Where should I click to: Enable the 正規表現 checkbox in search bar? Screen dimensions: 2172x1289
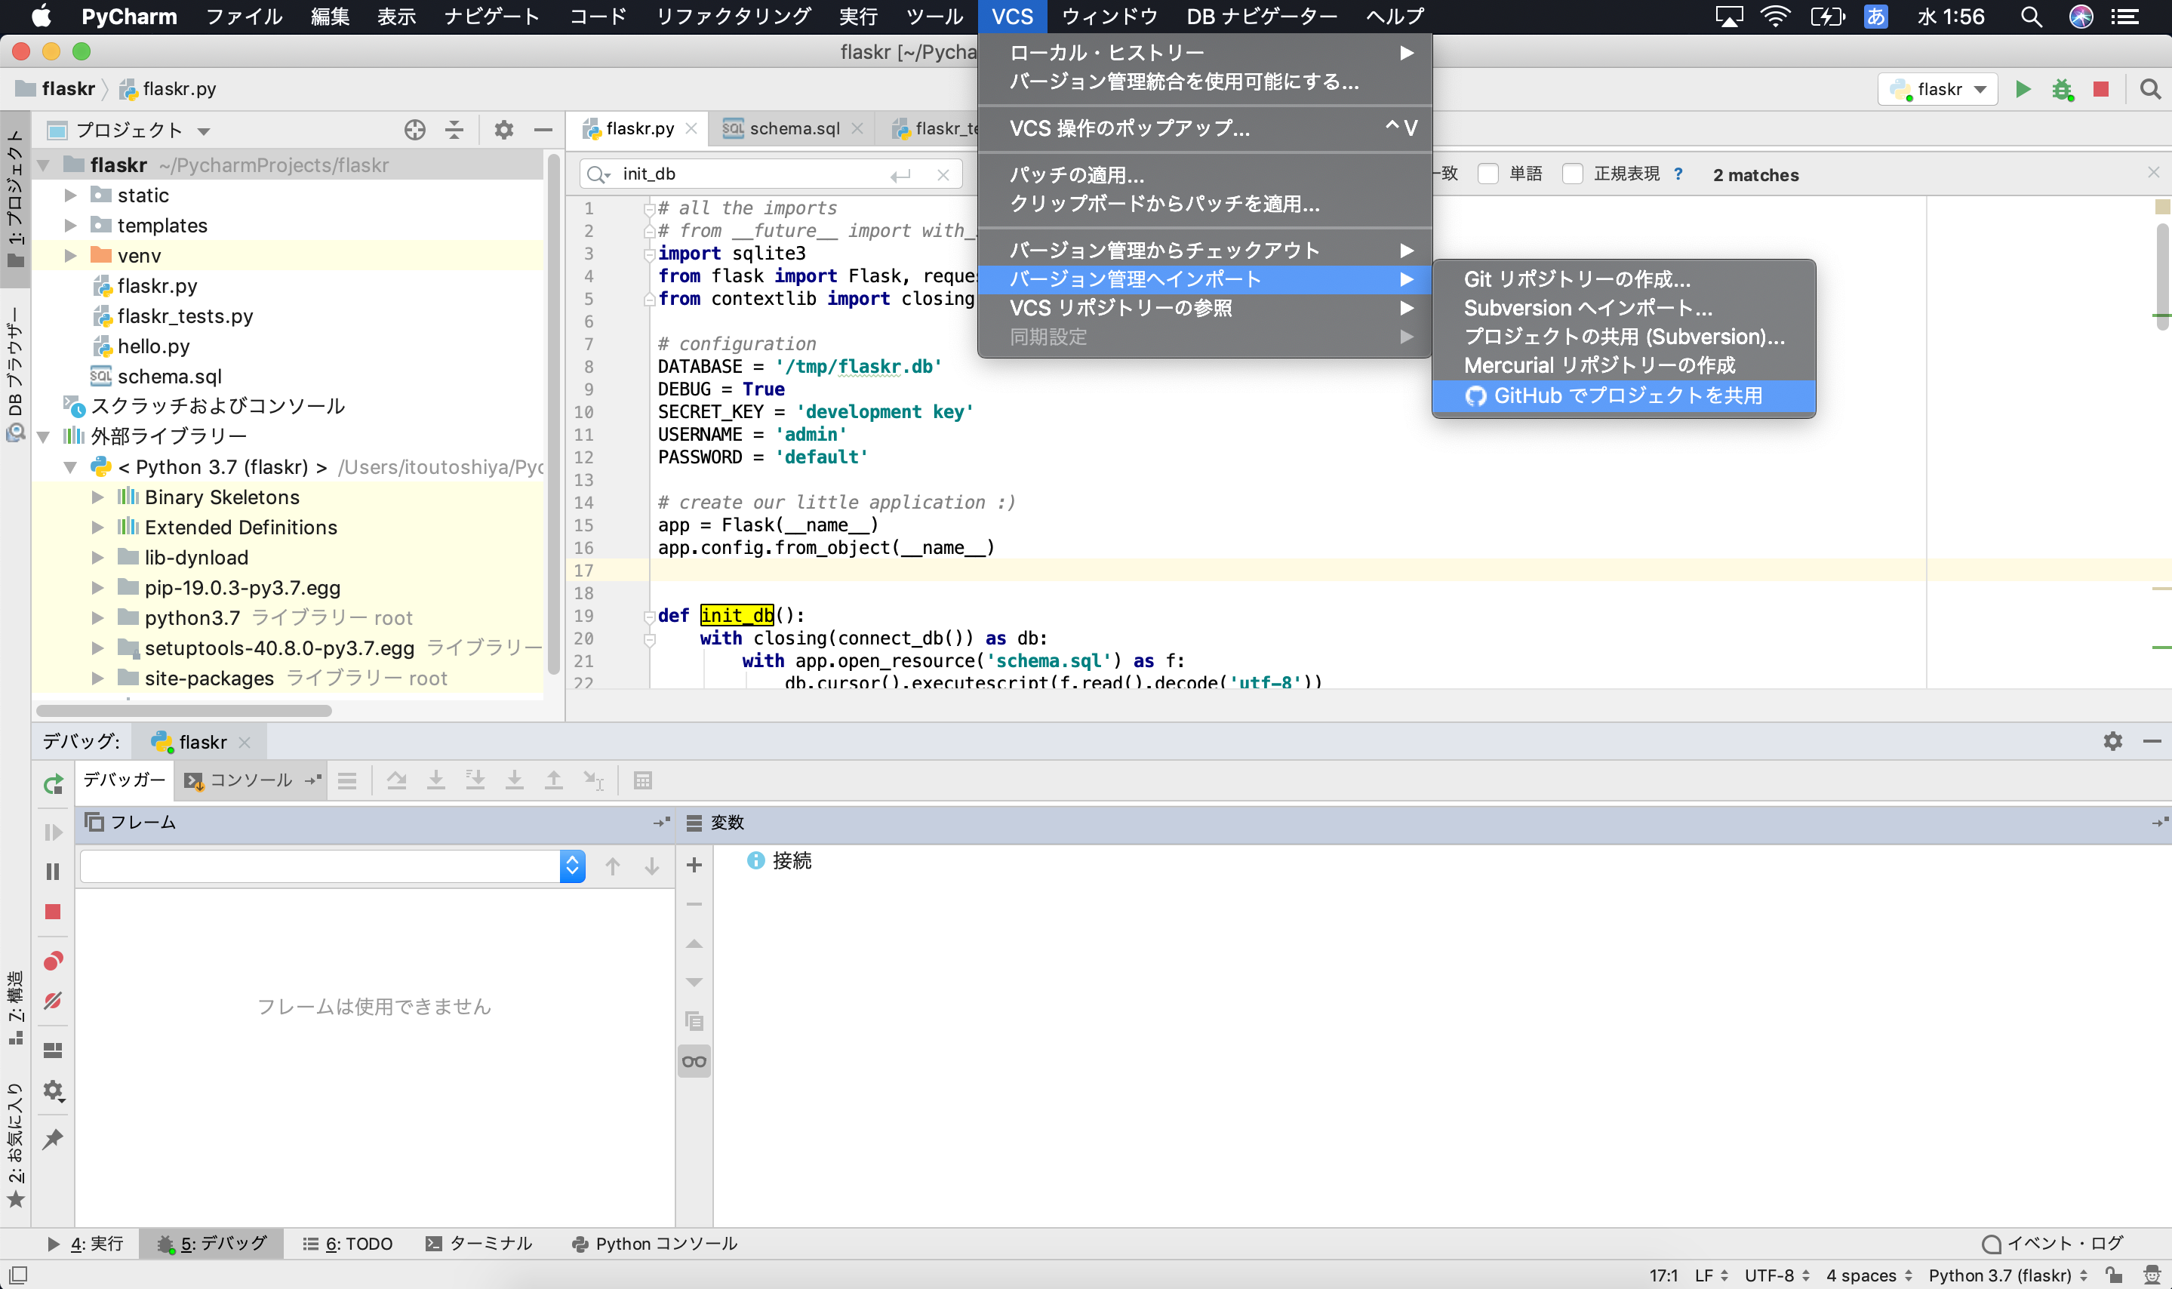(1572, 174)
